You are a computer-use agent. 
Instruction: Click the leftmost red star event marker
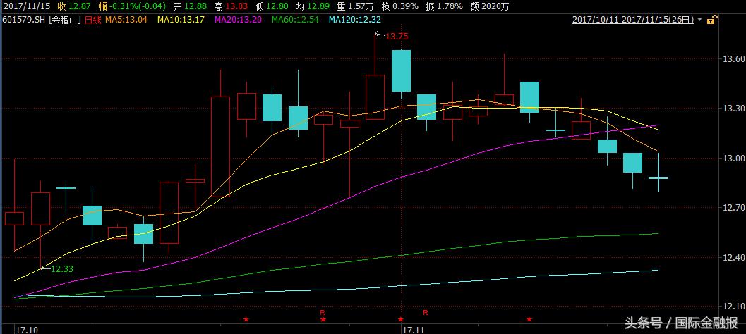[x=246, y=320]
